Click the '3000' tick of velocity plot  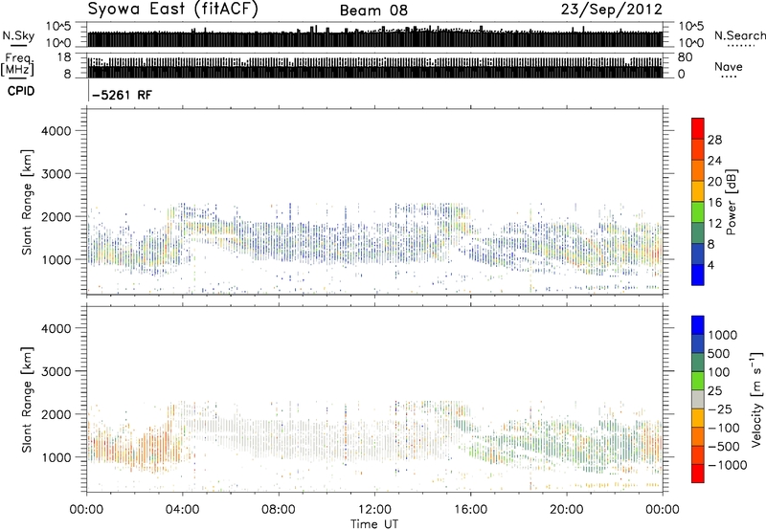[56, 371]
